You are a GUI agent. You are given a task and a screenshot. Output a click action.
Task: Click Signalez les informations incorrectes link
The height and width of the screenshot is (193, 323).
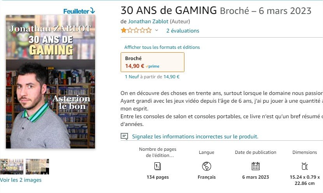(x=195, y=136)
